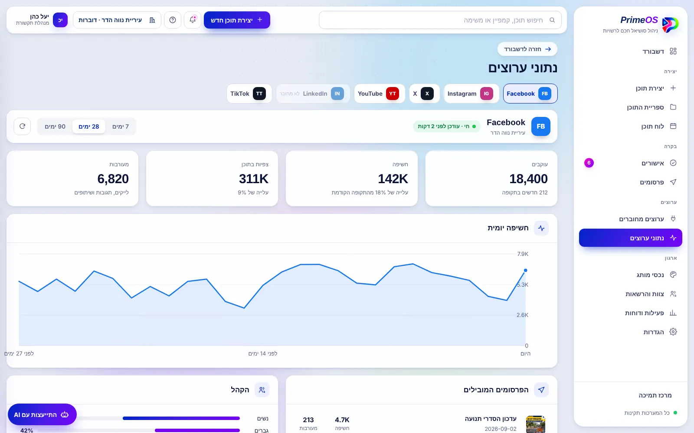Open פעילות ודוחות in the sidebar
This screenshot has height=433, width=694.
631,313
